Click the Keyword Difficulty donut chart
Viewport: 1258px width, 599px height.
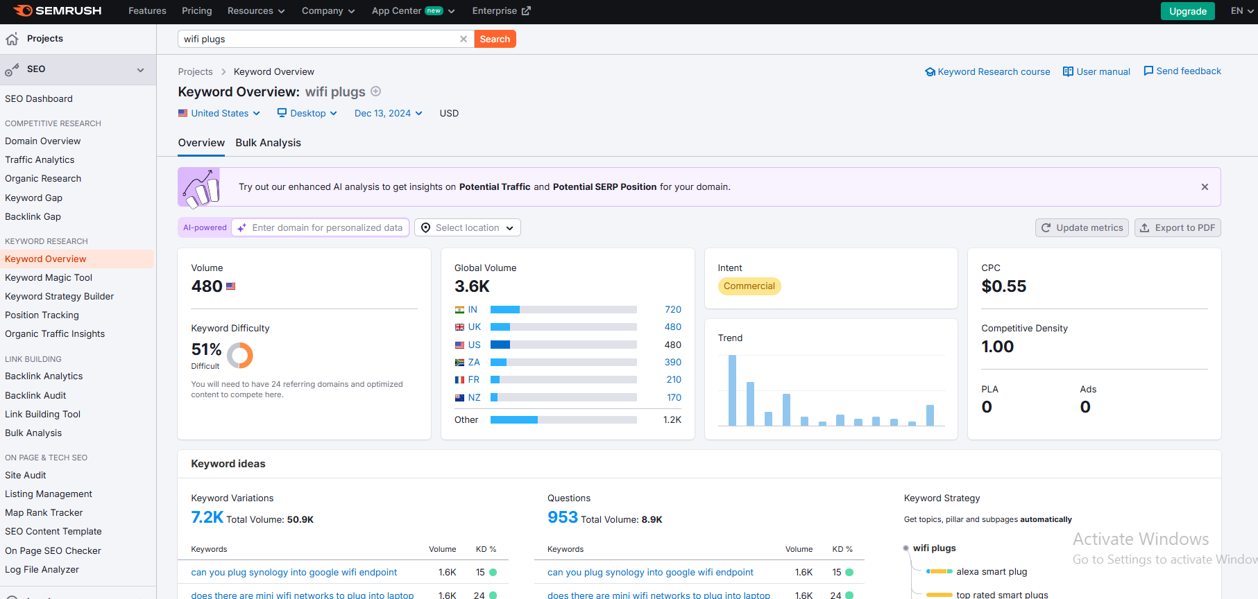coord(240,356)
